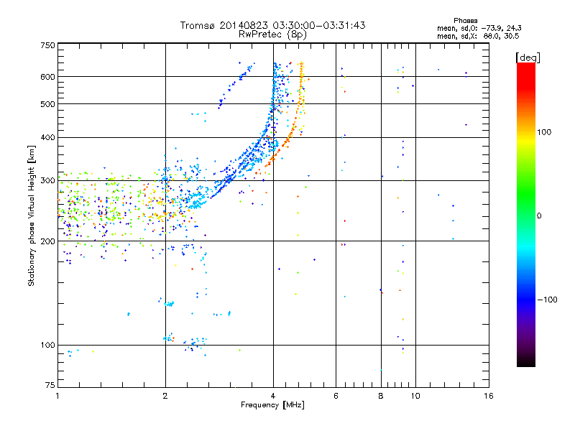The width and height of the screenshot is (575, 431).
Task: Click the y-axis tick label '400'
Action: [x=47, y=137]
